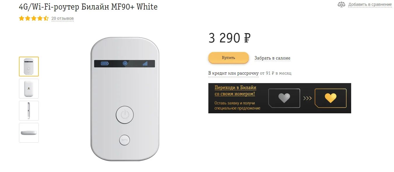Screen dimensions: 394x172
Task: Select the front view router thumbnail
Action: click(29, 67)
